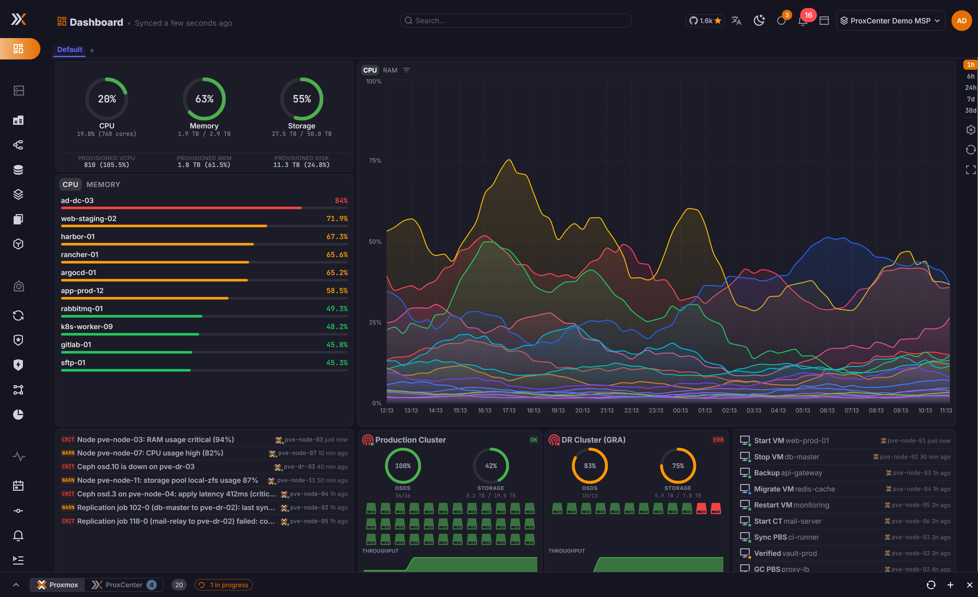Select the CPU chart tab
The width and height of the screenshot is (978, 597).
coord(370,70)
